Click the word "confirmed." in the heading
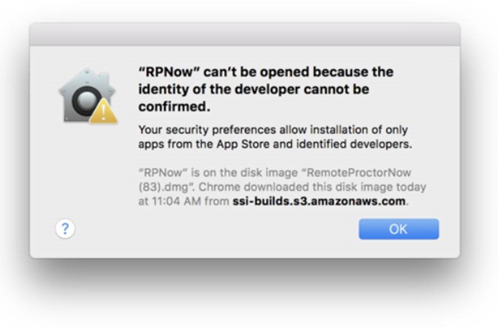 (x=175, y=106)
